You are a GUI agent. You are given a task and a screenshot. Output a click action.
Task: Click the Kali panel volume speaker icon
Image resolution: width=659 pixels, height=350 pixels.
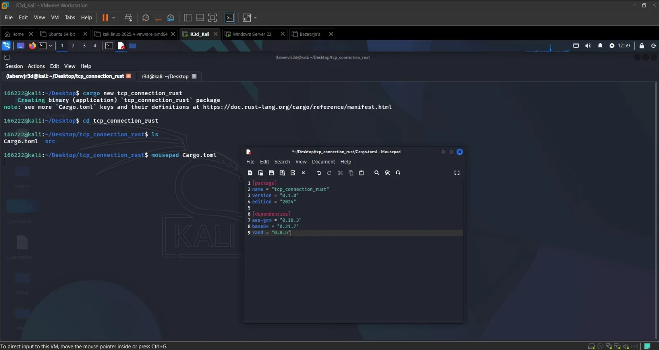[588, 46]
